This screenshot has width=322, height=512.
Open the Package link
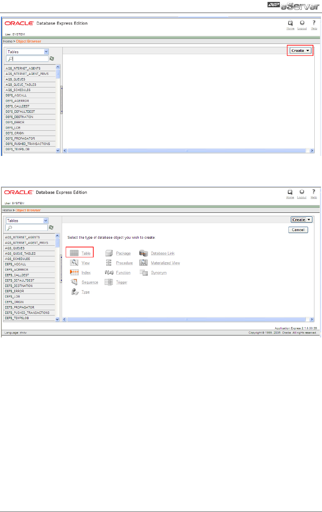(x=123, y=253)
